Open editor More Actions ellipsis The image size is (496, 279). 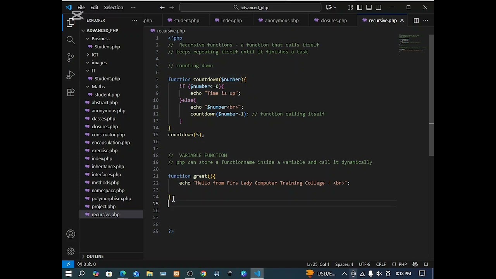coord(425,20)
